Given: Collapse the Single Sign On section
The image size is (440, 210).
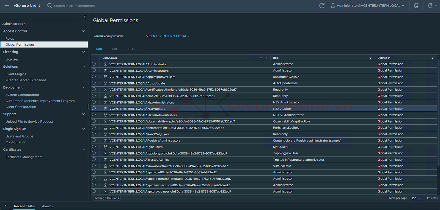Looking at the screenshot, I should click(84, 129).
